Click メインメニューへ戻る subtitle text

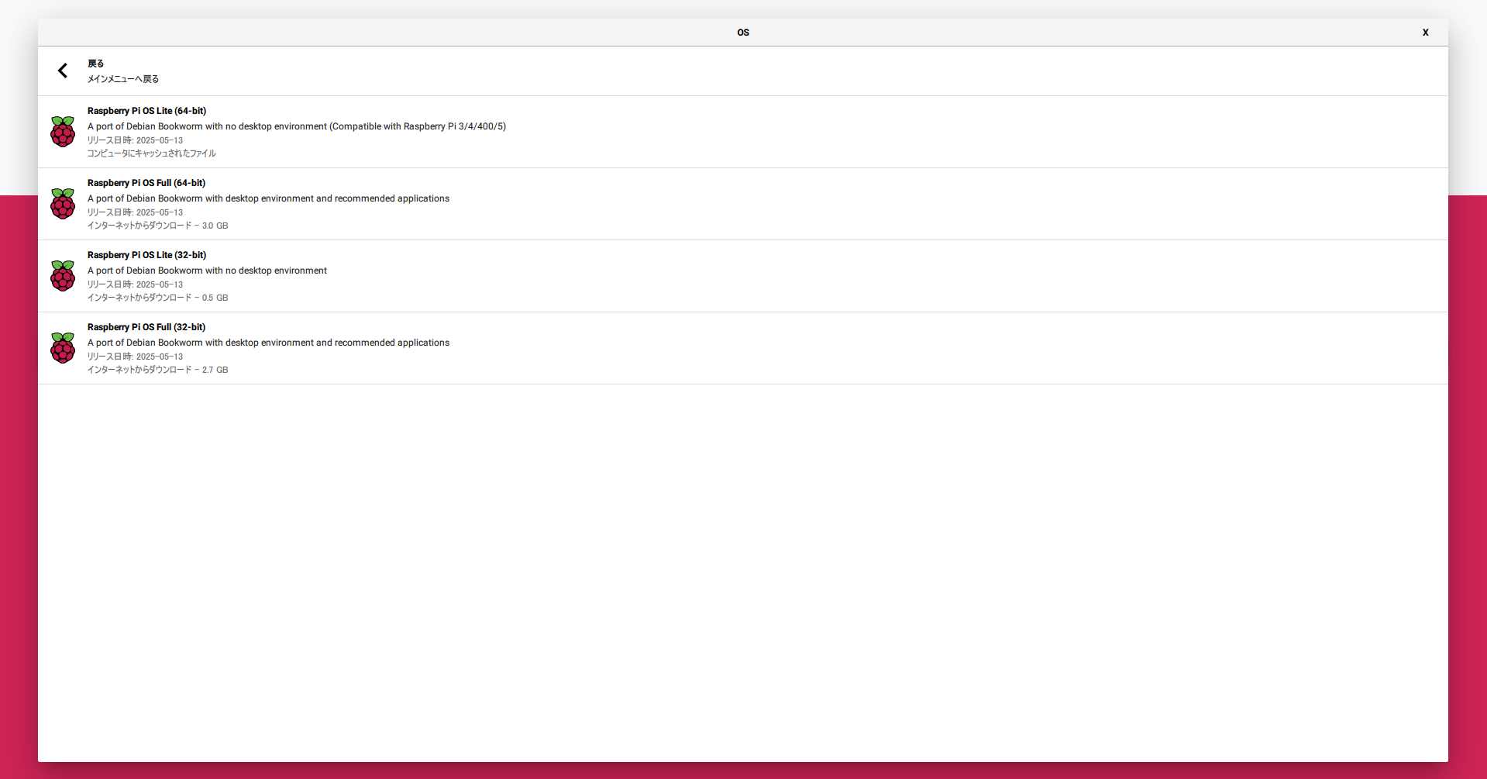point(123,79)
